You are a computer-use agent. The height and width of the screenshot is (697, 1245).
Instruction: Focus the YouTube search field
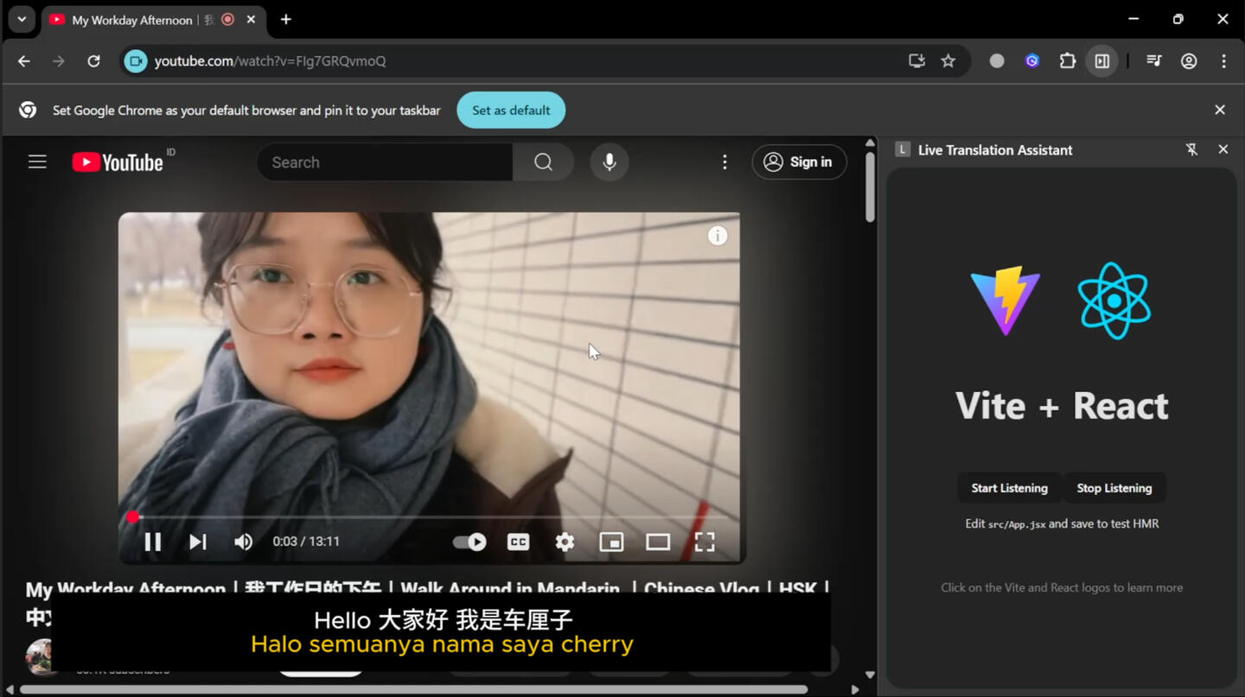tap(385, 162)
